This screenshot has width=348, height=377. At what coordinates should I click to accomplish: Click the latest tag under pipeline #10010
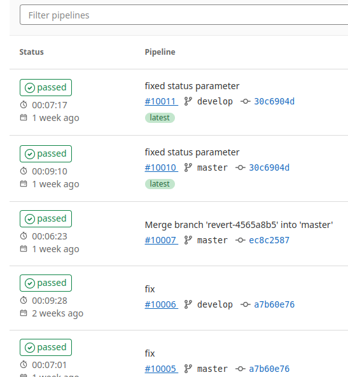pos(160,184)
